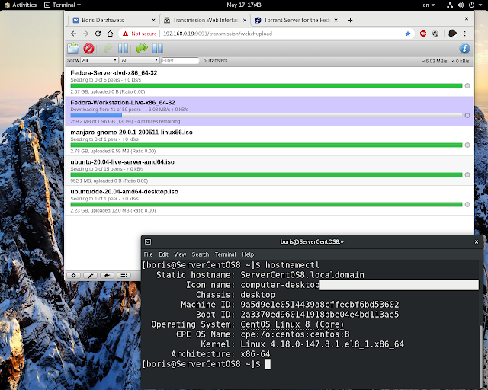The height and width of the screenshot is (390, 488).
Task: Open the May 17 17:43 clock calendar
Action: [244, 5]
